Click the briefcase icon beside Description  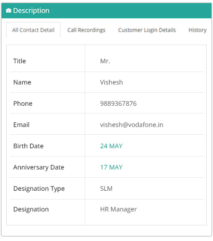(x=9, y=11)
